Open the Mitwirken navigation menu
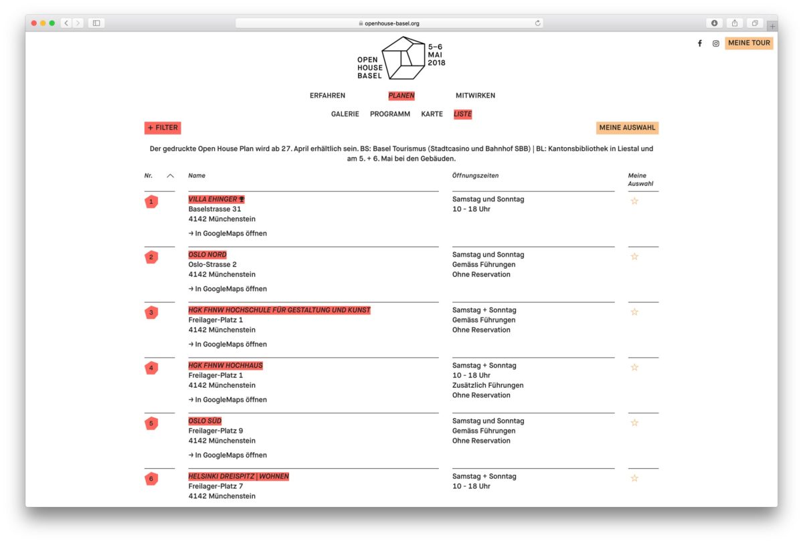The image size is (803, 543). (x=475, y=96)
